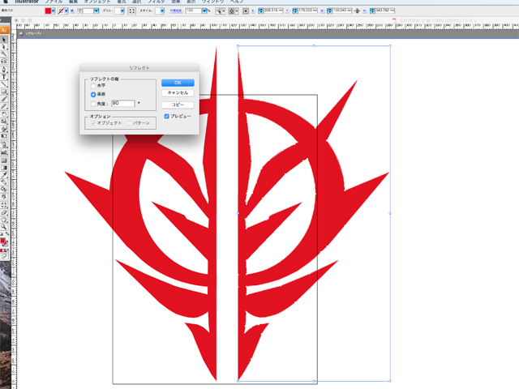
Task: Open the ファイル menu
Action: [54, 2]
